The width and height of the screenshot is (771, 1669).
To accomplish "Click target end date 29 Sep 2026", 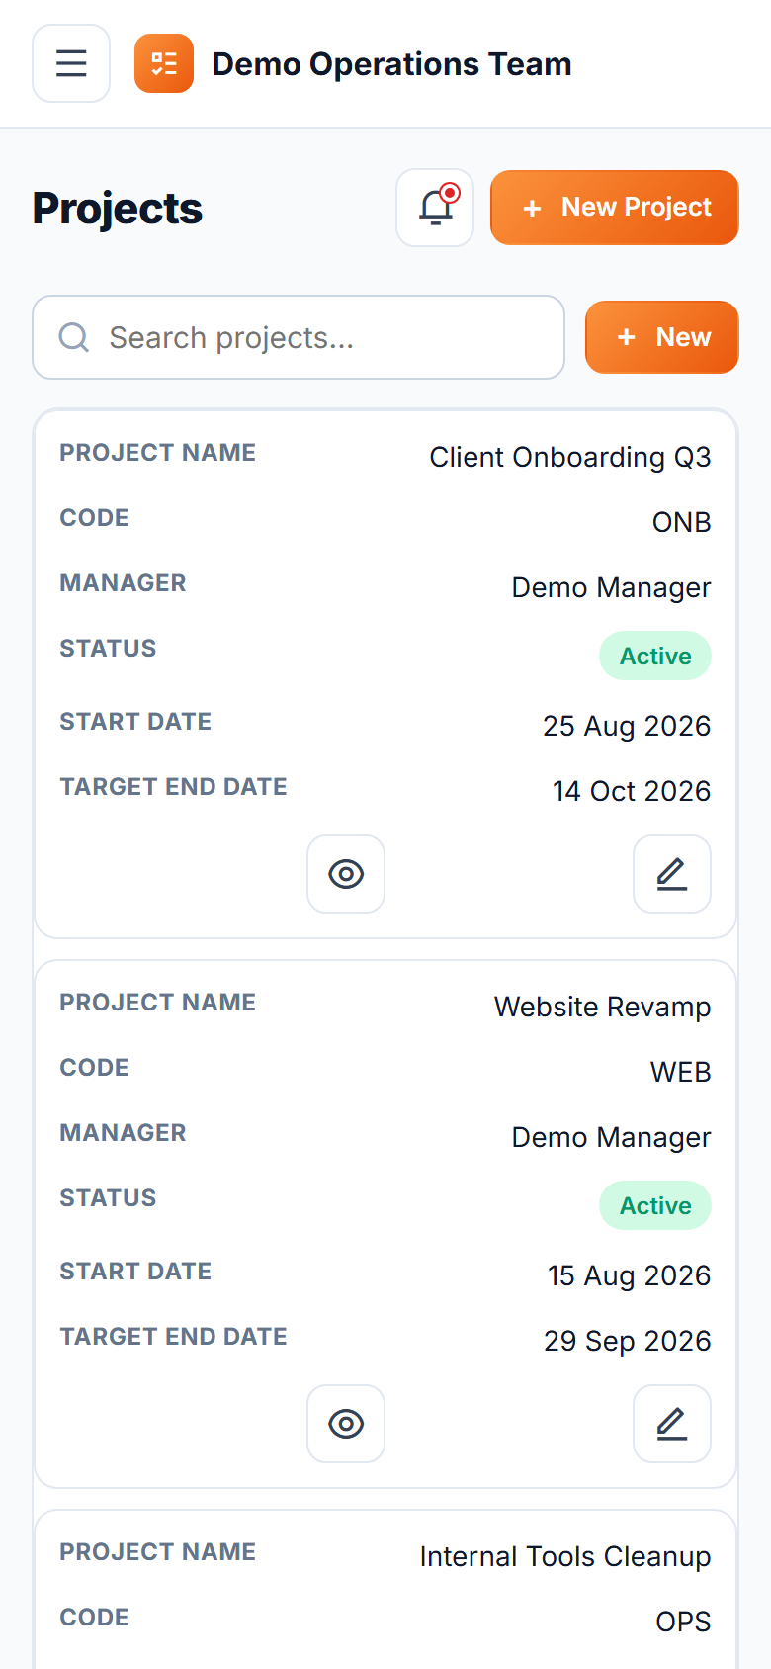I will (x=628, y=1341).
